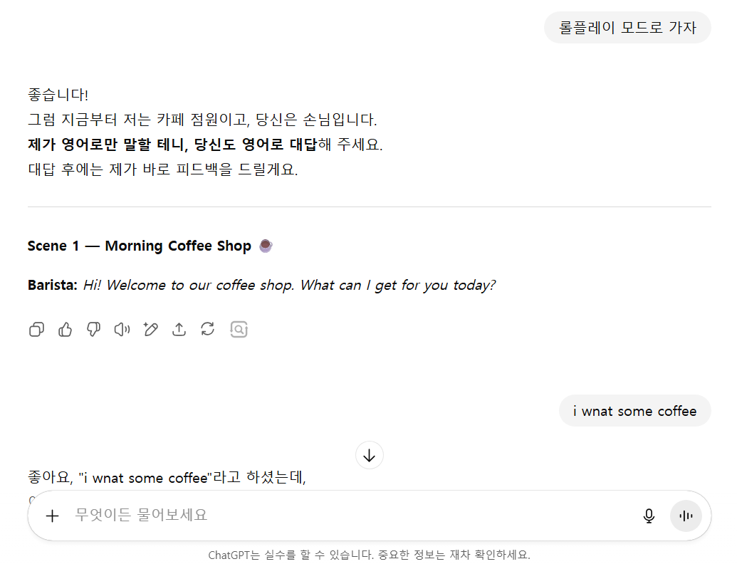Jump to the newest message with the down arrow

pos(369,455)
